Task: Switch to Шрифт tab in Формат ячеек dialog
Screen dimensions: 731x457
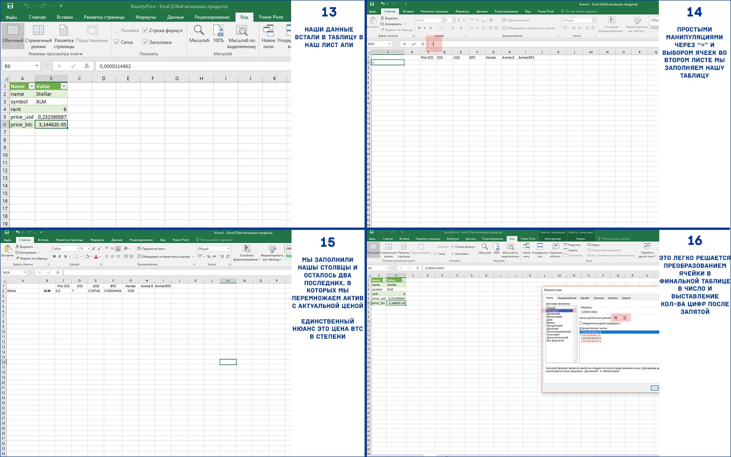Action: (585, 298)
